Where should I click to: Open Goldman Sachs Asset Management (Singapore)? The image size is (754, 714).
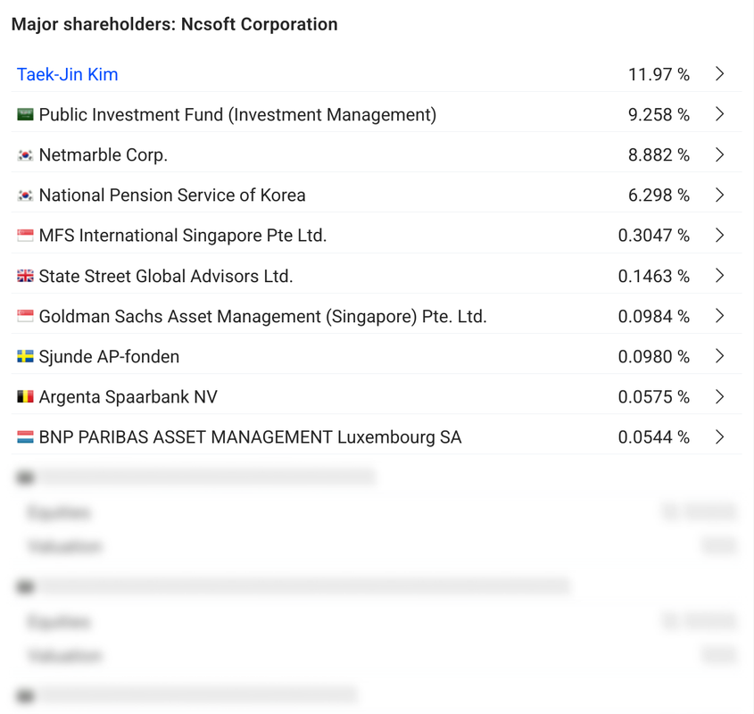[x=263, y=317]
